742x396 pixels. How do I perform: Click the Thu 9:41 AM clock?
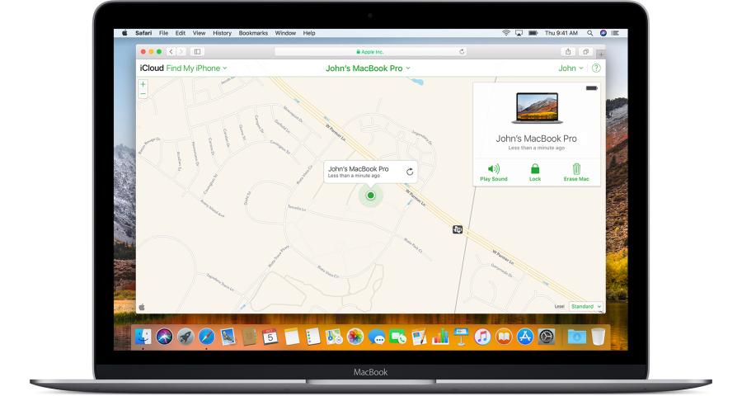pyautogui.click(x=561, y=33)
